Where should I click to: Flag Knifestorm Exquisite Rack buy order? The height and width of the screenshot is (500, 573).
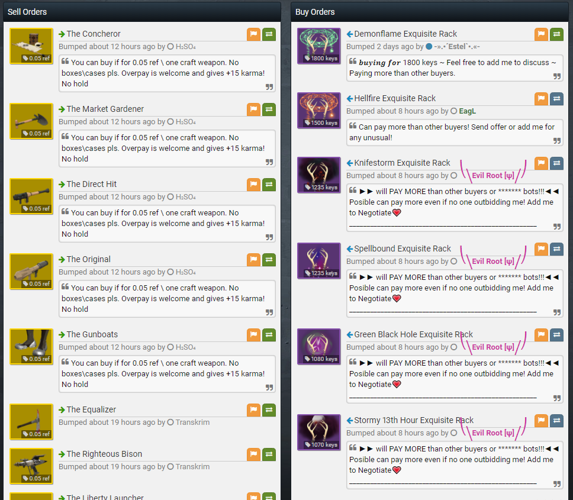pos(541,163)
